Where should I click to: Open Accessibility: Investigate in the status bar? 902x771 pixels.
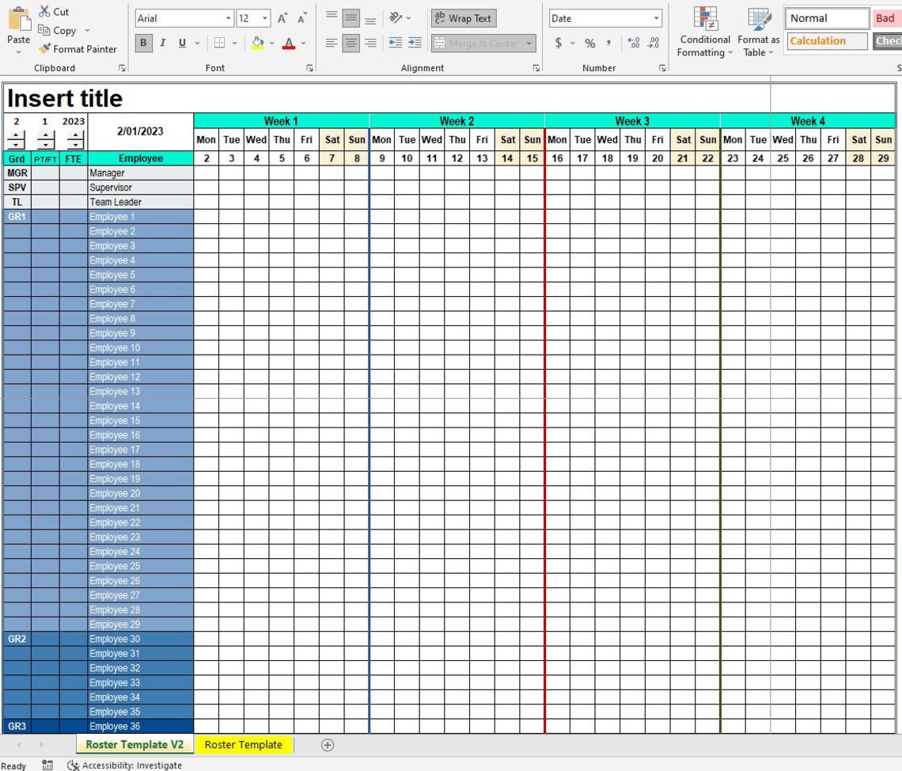coord(123,765)
